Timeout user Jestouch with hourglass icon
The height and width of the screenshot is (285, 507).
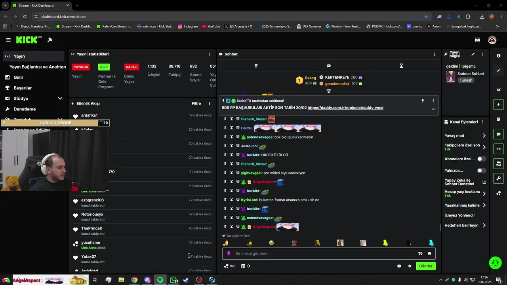click(232, 146)
